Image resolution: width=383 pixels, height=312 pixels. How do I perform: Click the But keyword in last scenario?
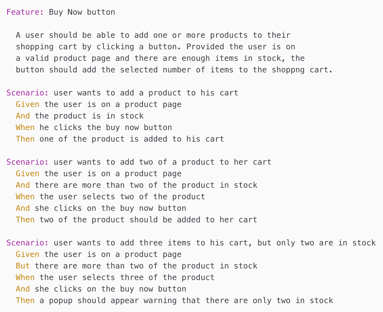point(23,266)
